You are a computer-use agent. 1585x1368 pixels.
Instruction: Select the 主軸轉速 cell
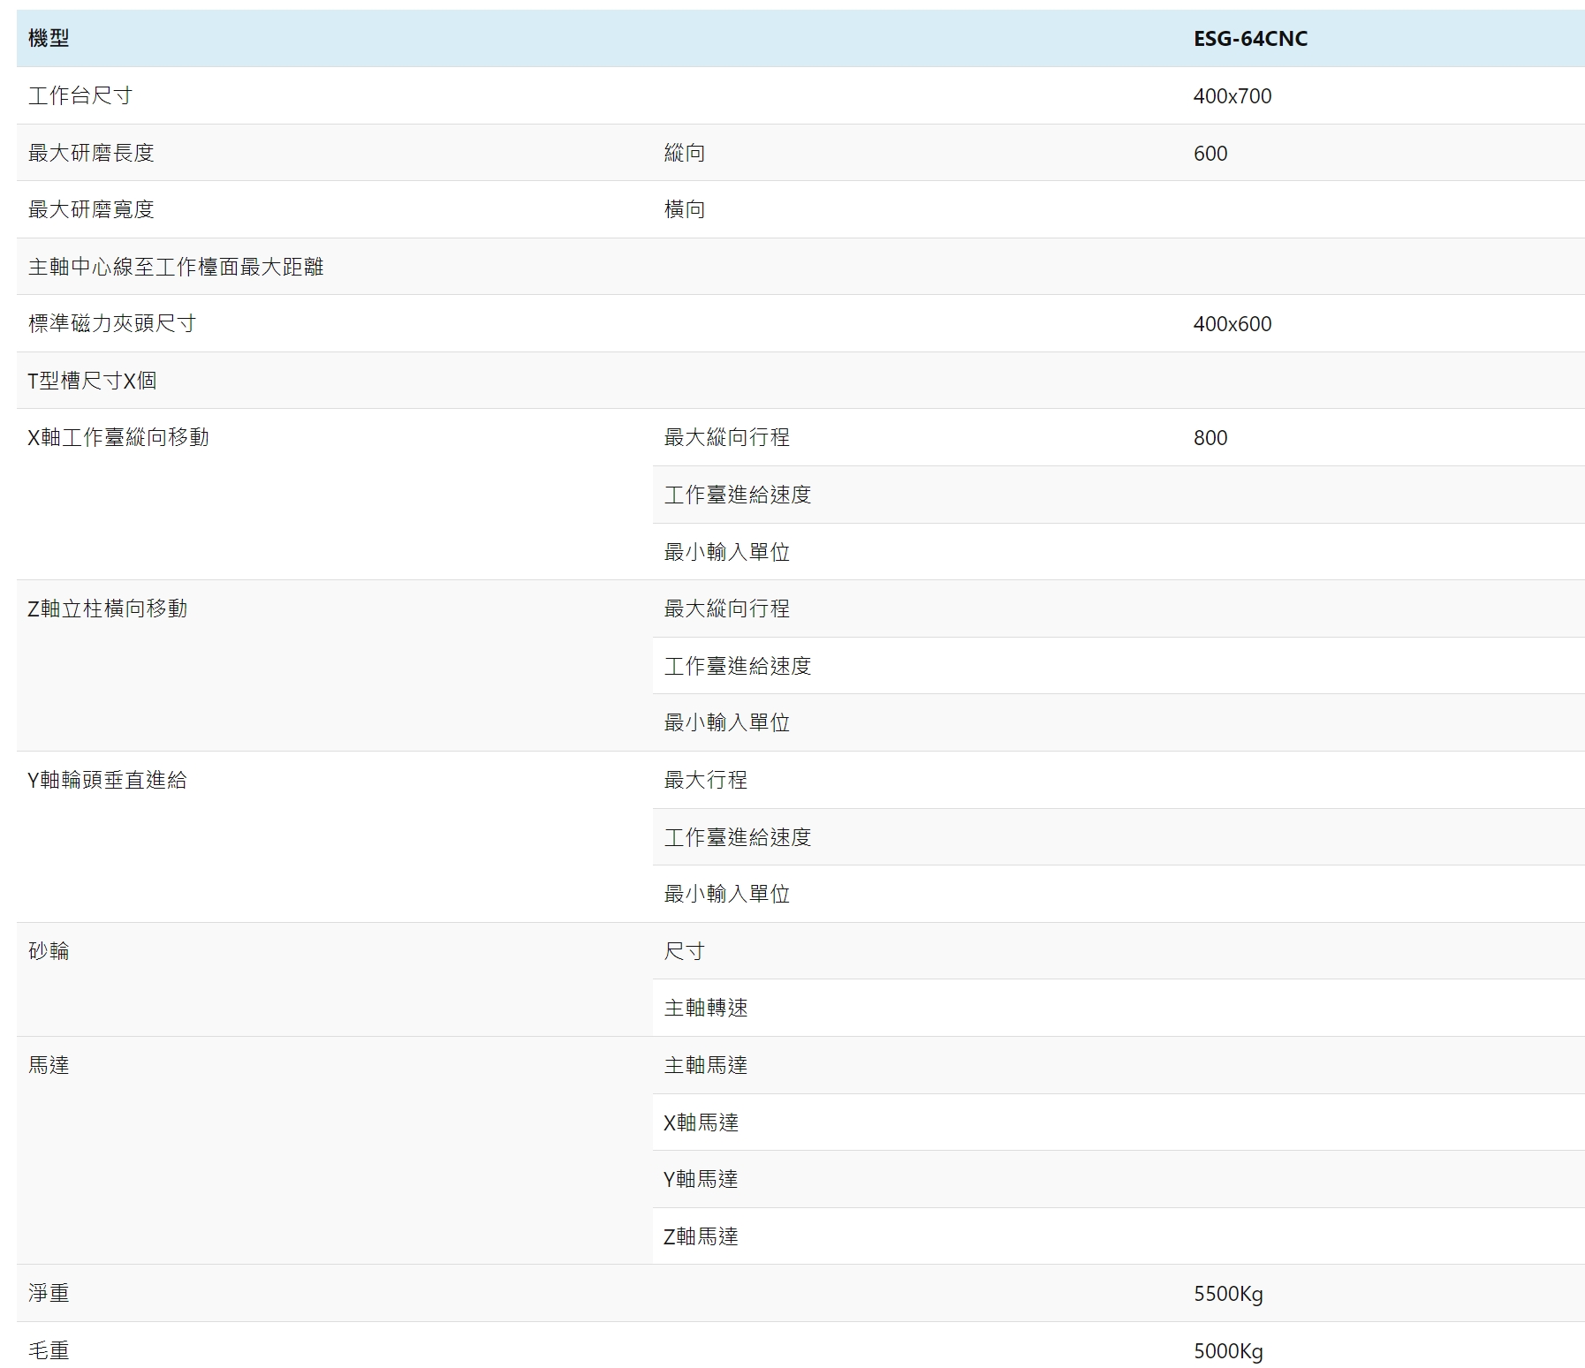pyautogui.click(x=706, y=1008)
